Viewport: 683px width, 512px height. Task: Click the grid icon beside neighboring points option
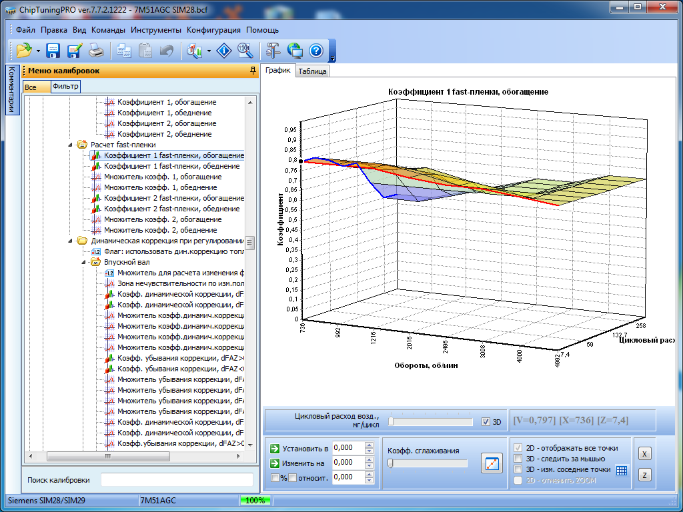622,471
